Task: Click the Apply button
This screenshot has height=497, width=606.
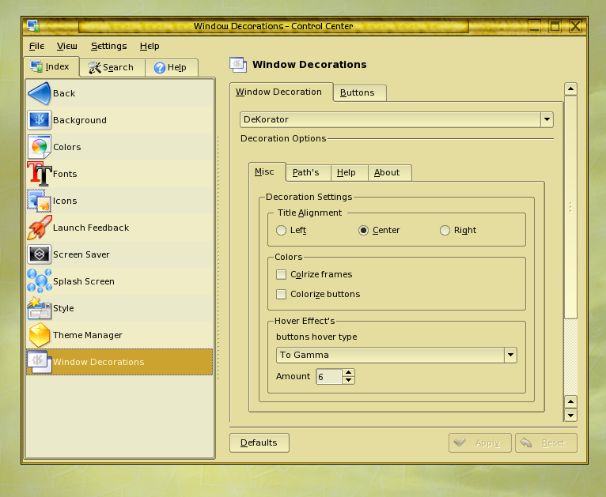Action: (479, 442)
